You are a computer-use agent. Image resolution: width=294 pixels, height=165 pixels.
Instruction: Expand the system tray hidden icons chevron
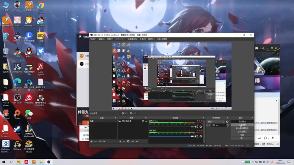click(x=253, y=162)
